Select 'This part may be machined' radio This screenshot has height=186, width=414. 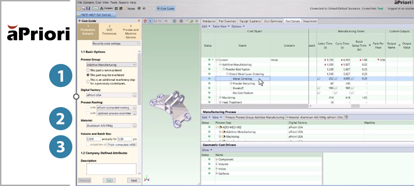[x=88, y=75]
